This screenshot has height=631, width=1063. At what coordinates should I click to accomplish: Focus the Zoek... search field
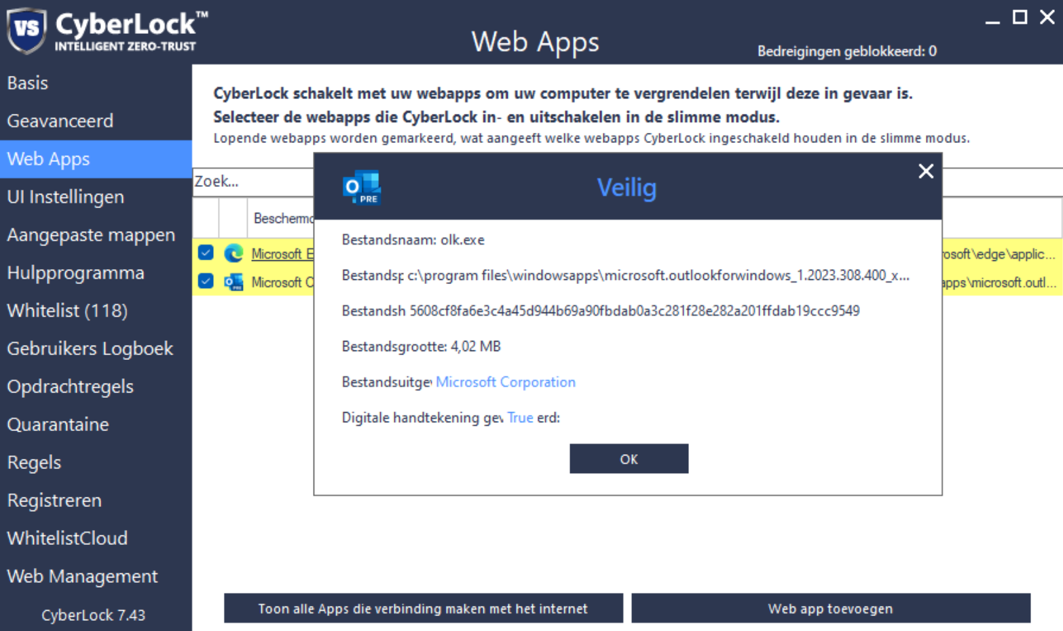tap(253, 182)
